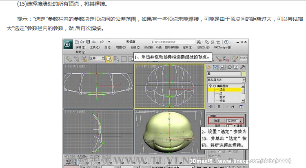This screenshot has height=168, width=306.
Task: Click the Rectangular Selection Region icon
Action: click(x=124, y=59)
